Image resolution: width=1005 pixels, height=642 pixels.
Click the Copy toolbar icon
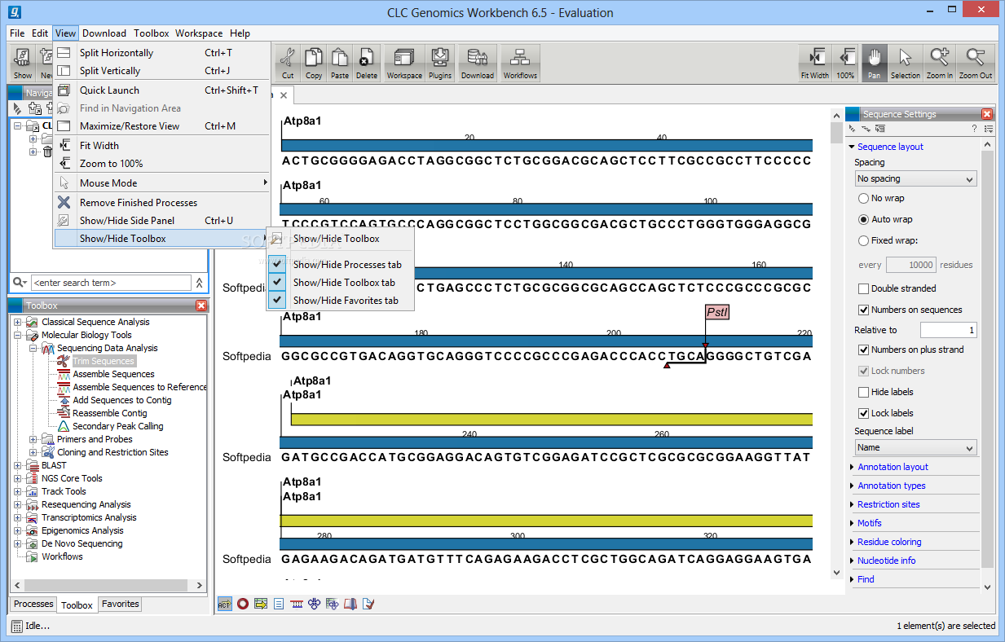(x=314, y=63)
